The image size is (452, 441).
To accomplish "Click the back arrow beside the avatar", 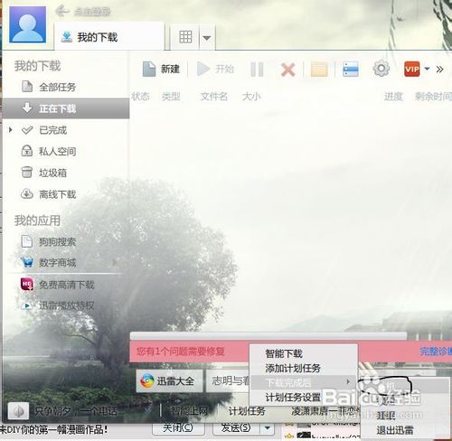I will pyautogui.click(x=62, y=11).
